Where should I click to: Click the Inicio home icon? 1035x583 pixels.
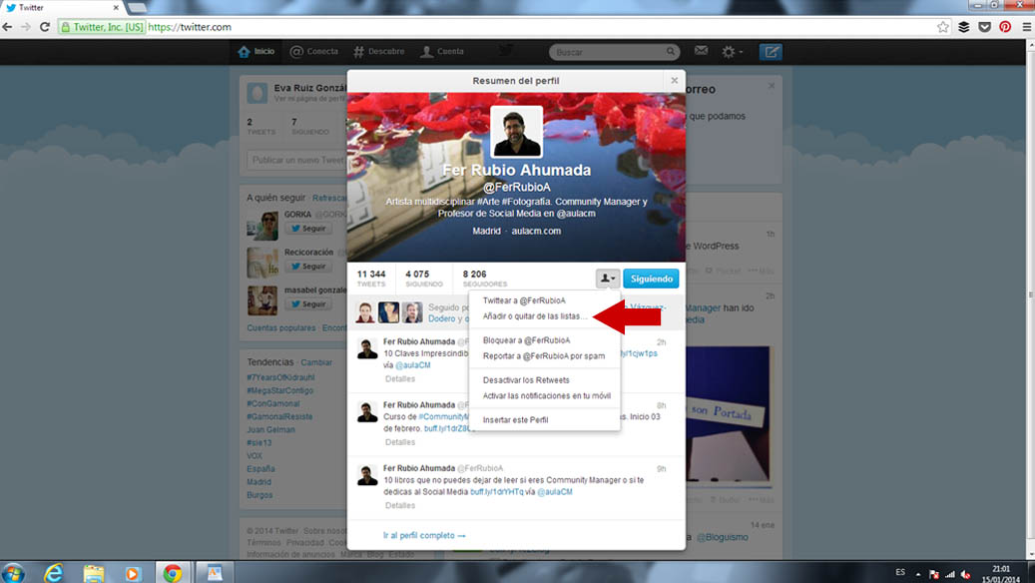click(x=244, y=52)
